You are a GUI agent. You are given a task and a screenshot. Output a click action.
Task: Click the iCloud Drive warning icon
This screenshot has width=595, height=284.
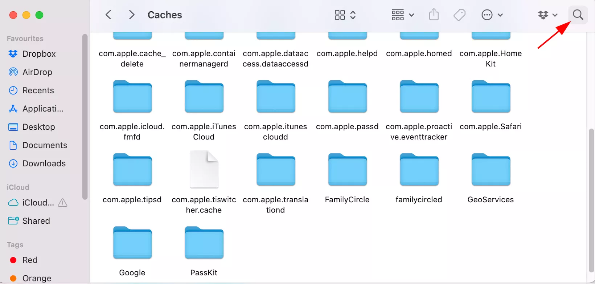pyautogui.click(x=63, y=203)
